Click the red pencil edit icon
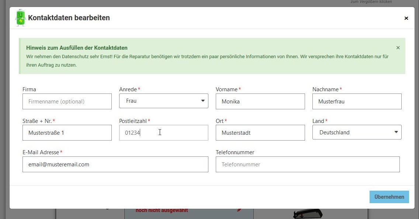 [239, 210]
